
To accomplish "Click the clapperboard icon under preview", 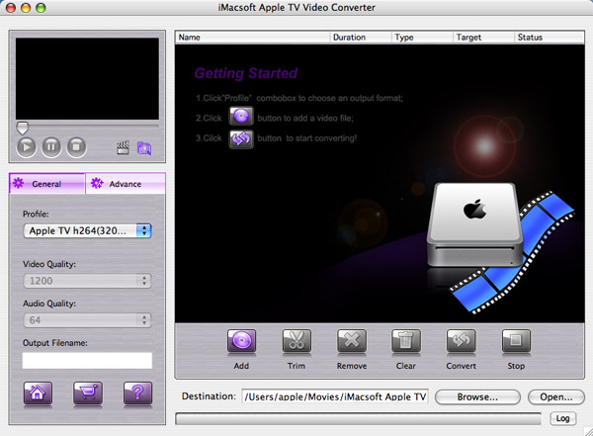I will pyautogui.click(x=123, y=147).
